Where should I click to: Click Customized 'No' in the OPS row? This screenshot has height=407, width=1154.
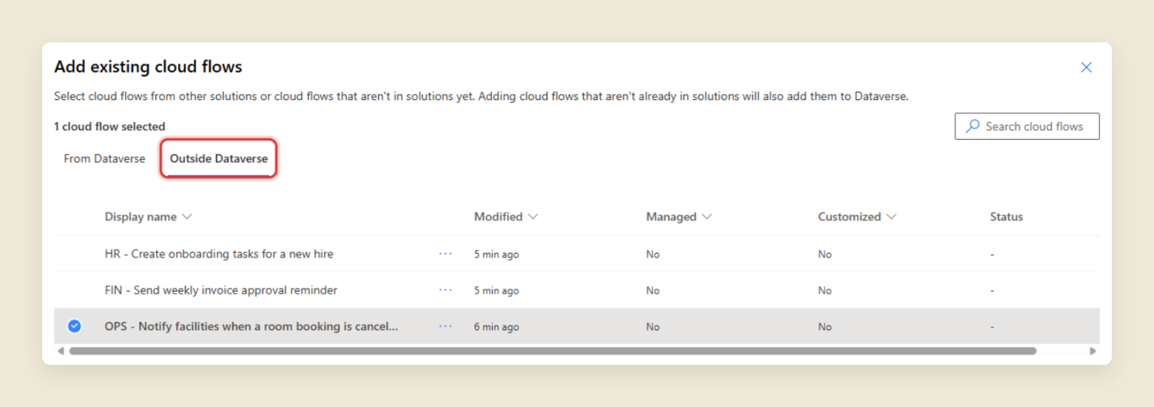pyautogui.click(x=825, y=327)
